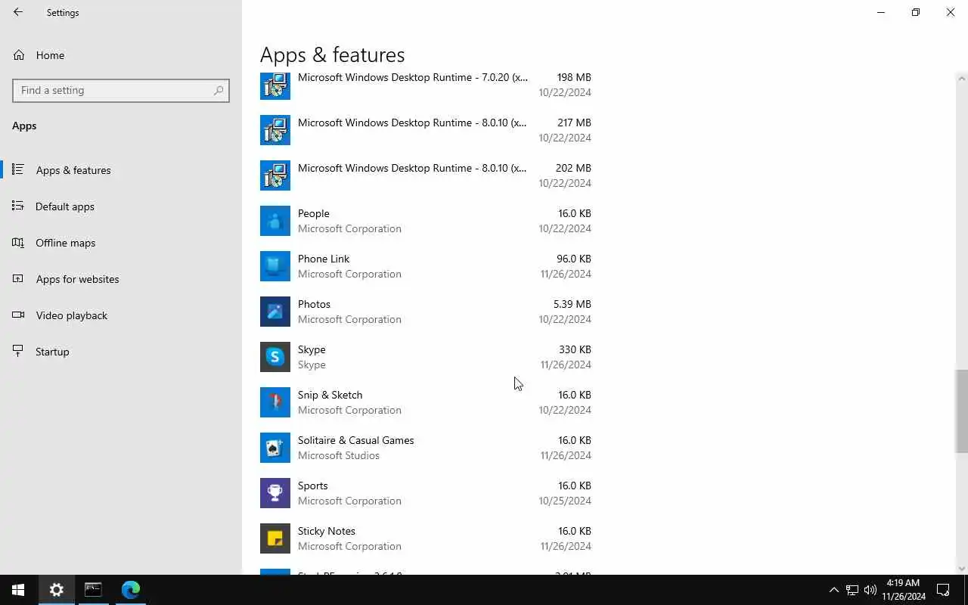Select the Sticky Notes app name
968x605 pixels.
326,531
